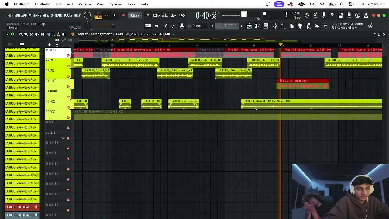Stop playback with stop button
The image size is (389, 219).
pyautogui.click(x=115, y=16)
